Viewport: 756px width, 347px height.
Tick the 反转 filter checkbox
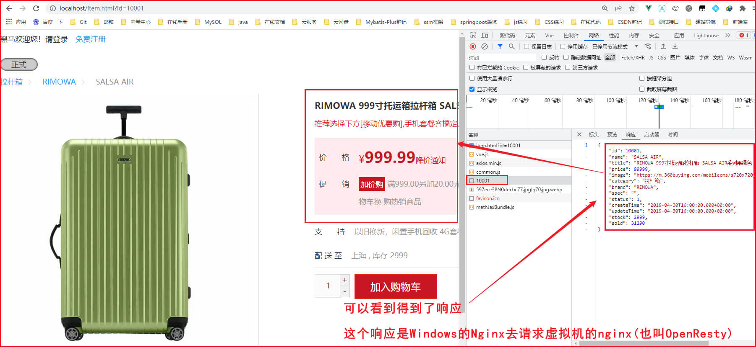544,57
